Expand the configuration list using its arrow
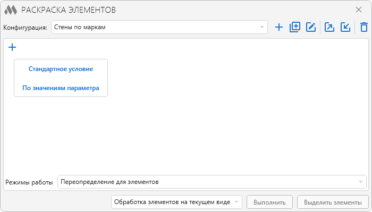This screenshot has height=212, width=372. [x=261, y=27]
